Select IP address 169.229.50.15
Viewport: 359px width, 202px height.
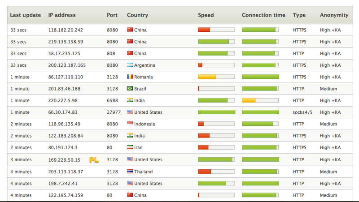(64, 160)
